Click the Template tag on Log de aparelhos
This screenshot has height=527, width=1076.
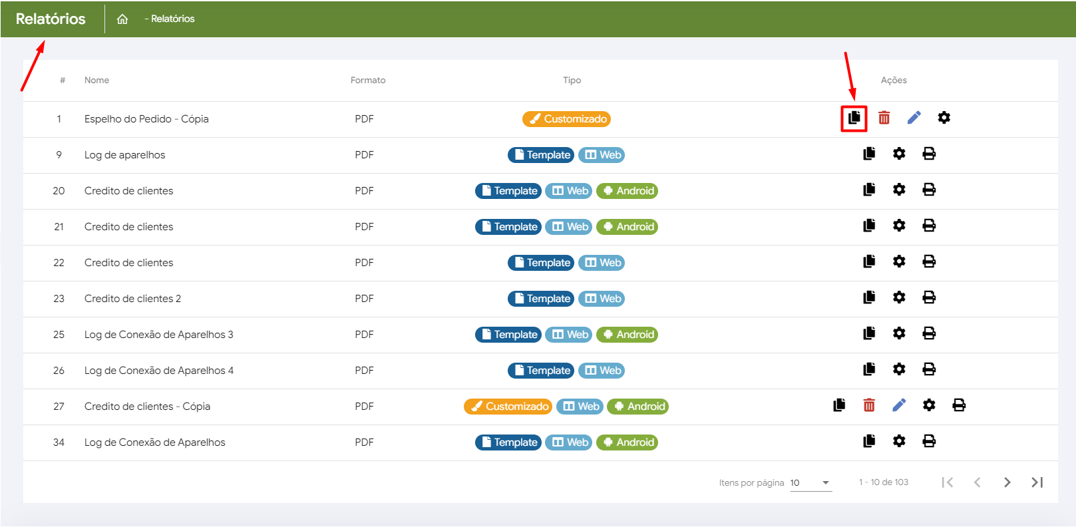coord(541,155)
